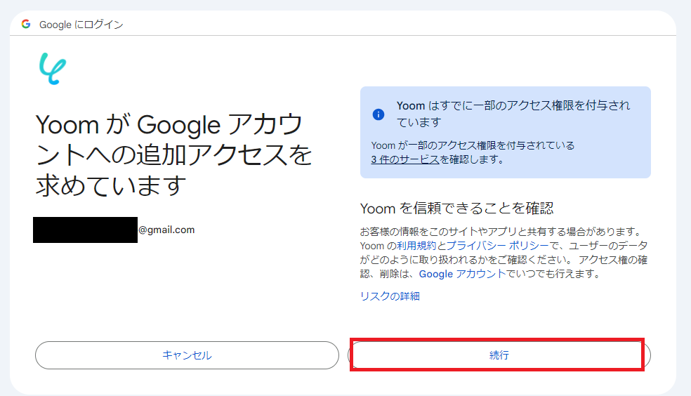Click the blue info circle icon
This screenshot has width=691, height=396.
pyautogui.click(x=378, y=114)
